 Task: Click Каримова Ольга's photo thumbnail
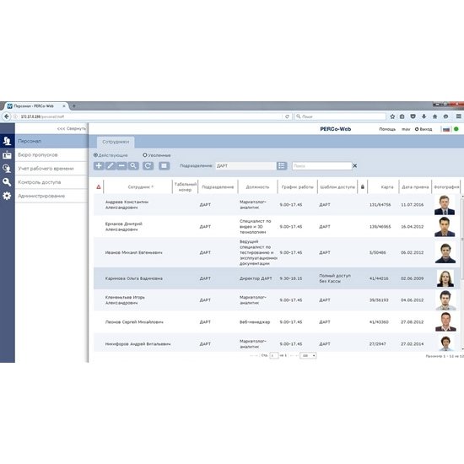coord(445,278)
